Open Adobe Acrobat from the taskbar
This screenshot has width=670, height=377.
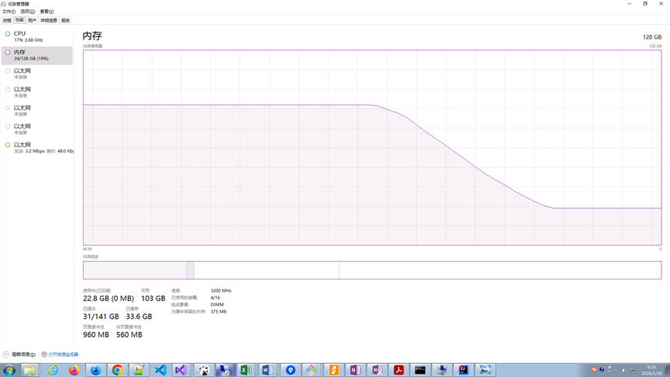398,370
